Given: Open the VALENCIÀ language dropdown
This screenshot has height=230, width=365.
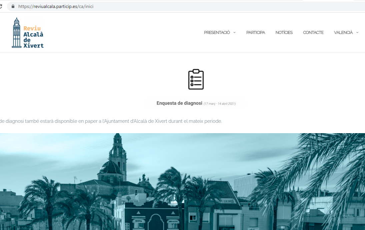Looking at the screenshot, I should (343, 33).
